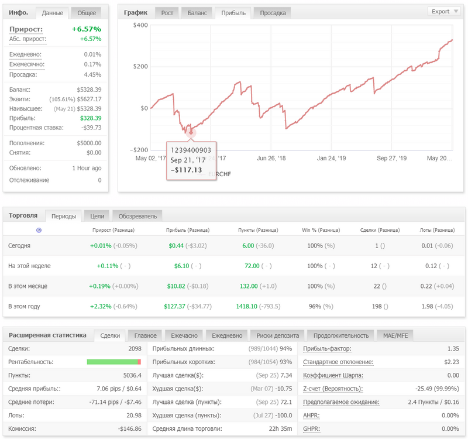Open the Обозреватель trading tab
Image resolution: width=468 pixels, height=439 pixels.
point(137,216)
